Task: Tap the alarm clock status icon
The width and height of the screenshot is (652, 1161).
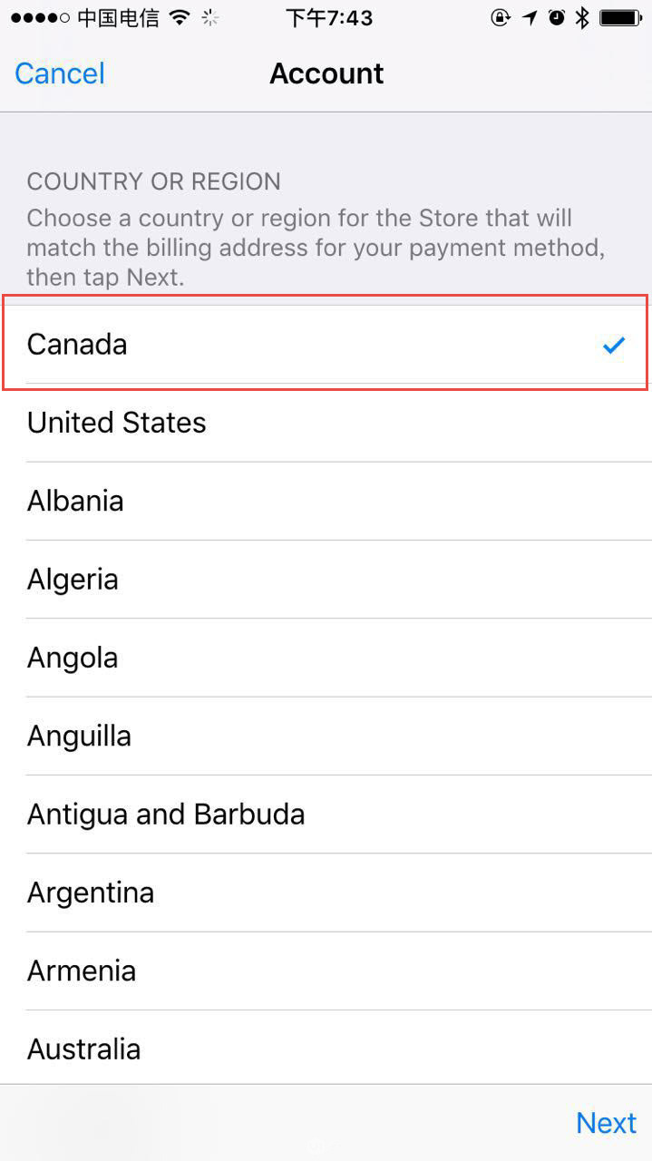Action: click(557, 17)
